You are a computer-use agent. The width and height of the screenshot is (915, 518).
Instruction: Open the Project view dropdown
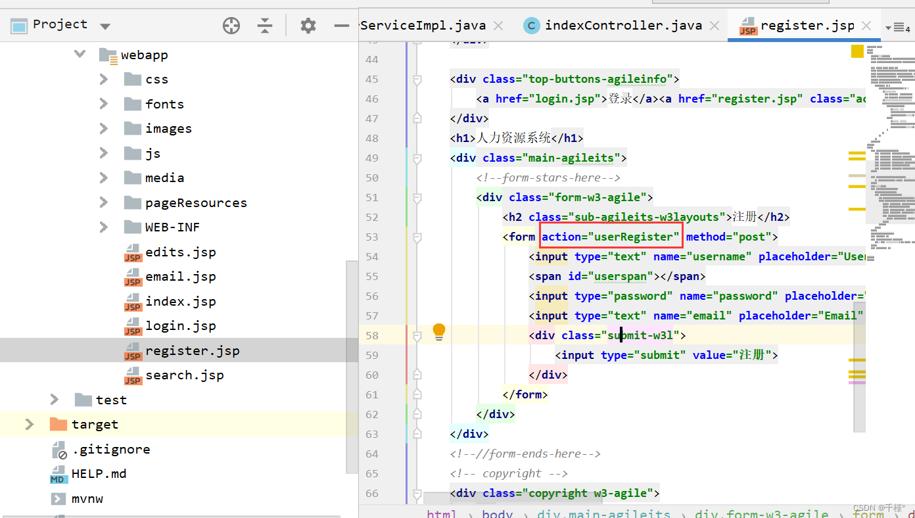pyautogui.click(x=105, y=26)
